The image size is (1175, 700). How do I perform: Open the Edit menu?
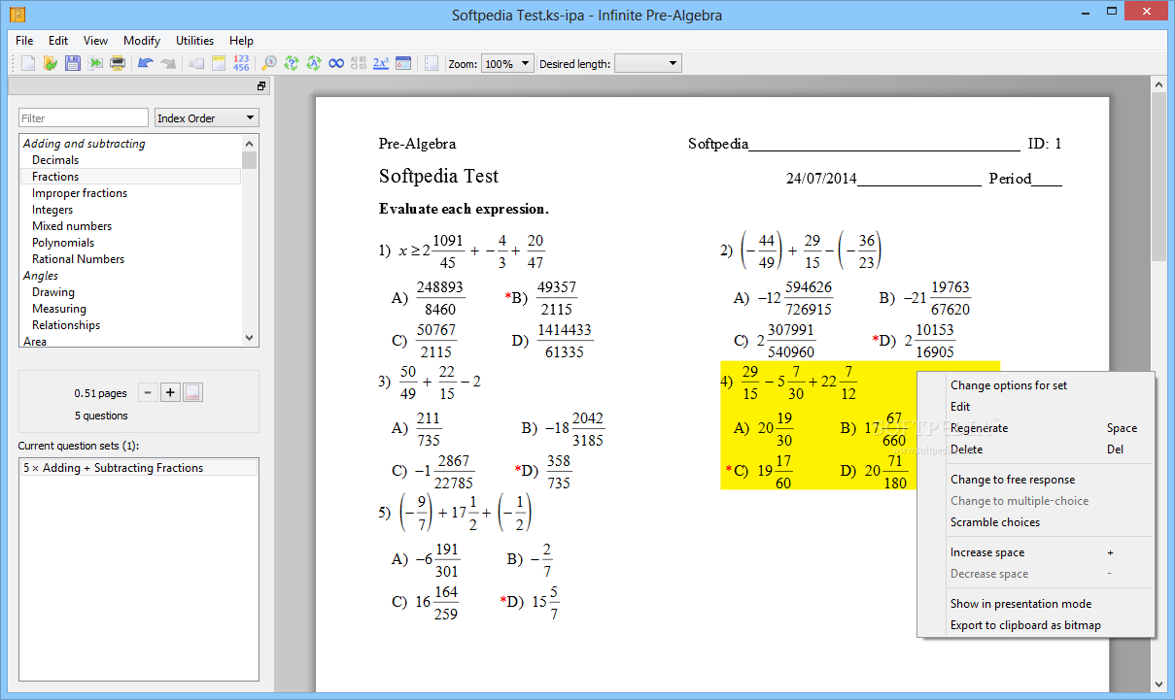coord(58,41)
